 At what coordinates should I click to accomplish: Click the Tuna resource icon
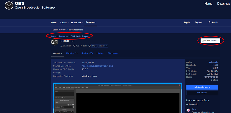pos(188,110)
